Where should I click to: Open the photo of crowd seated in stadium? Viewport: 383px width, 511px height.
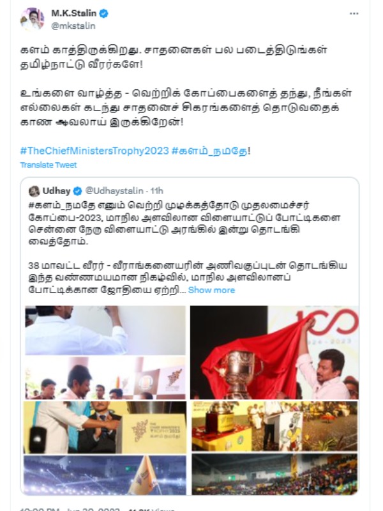click(x=274, y=474)
